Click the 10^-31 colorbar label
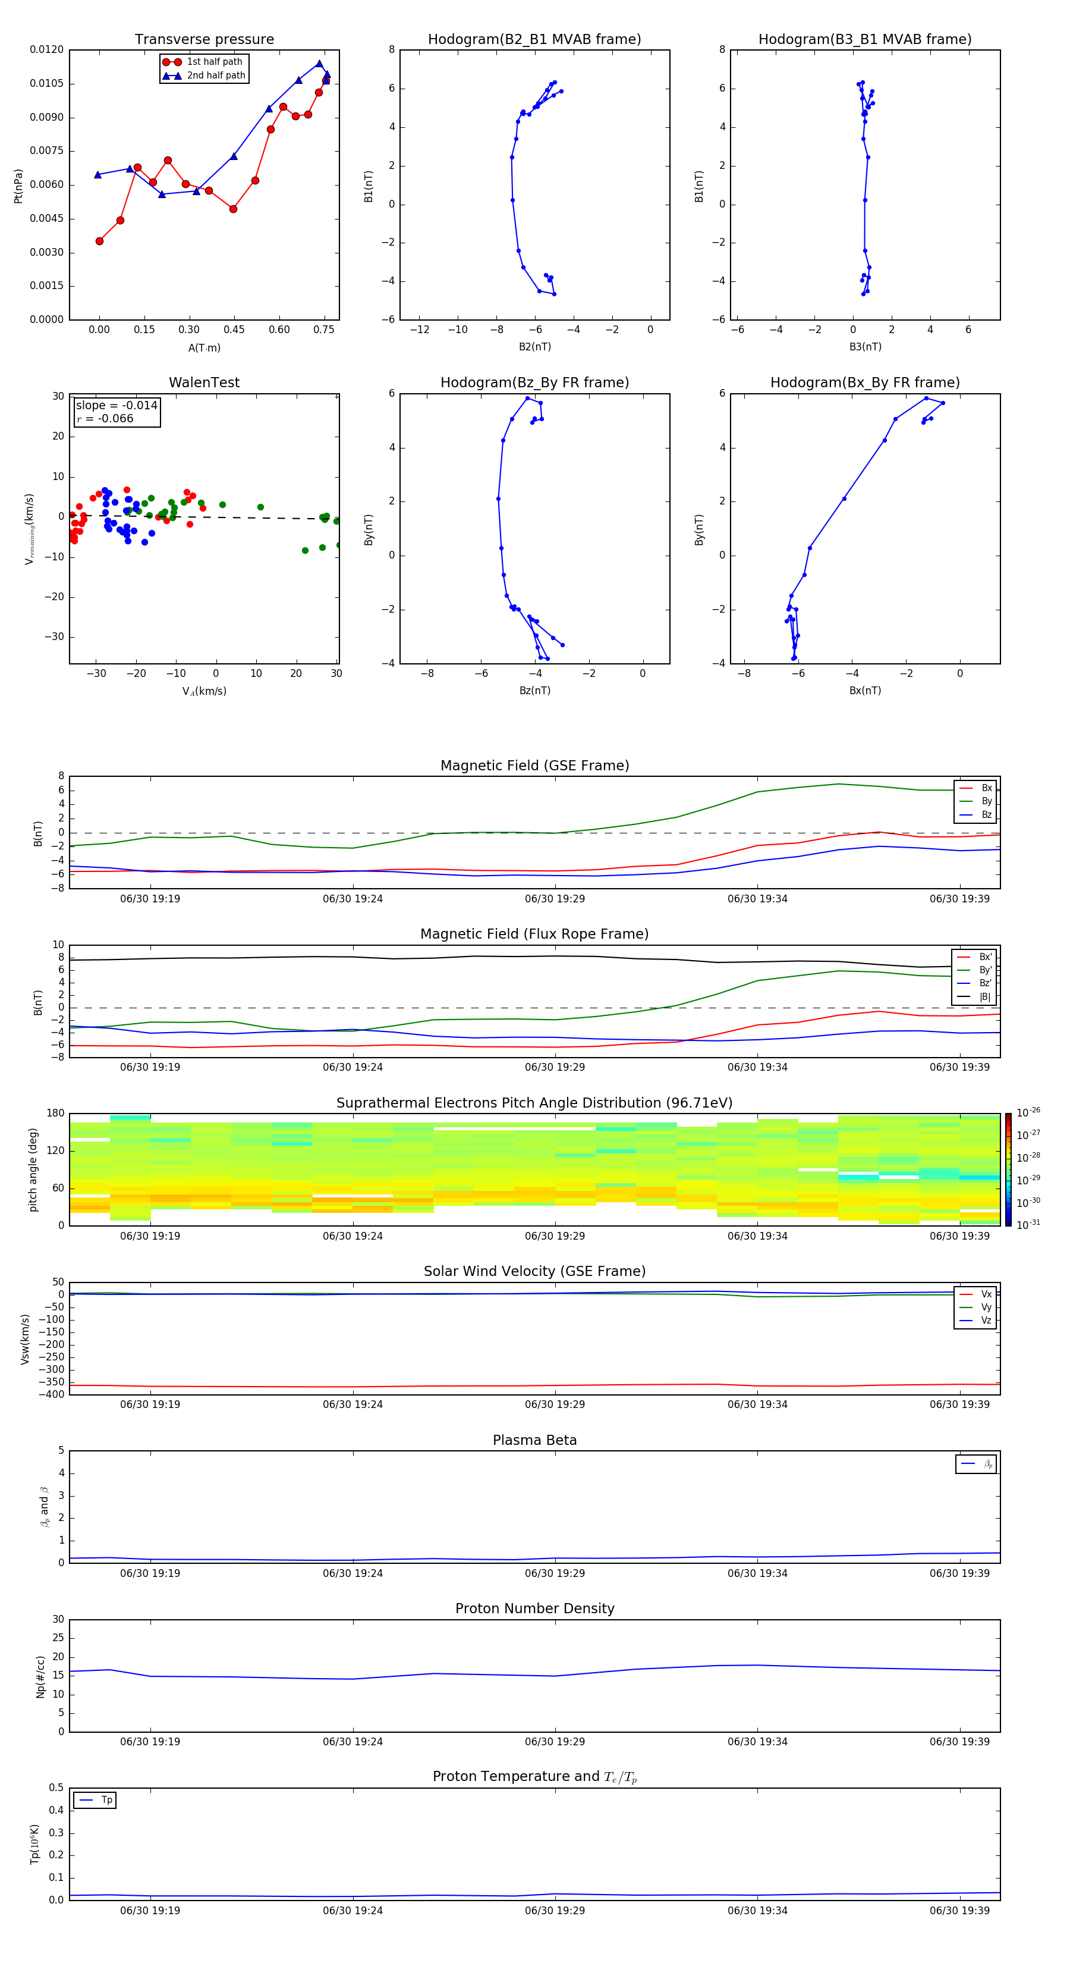The height and width of the screenshot is (1963, 1070). (x=1028, y=1225)
